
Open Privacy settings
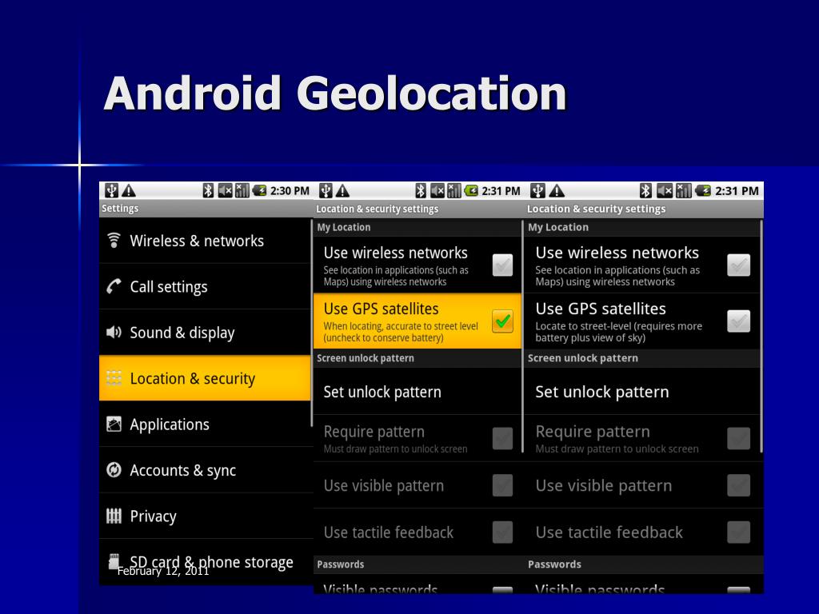[x=206, y=516]
